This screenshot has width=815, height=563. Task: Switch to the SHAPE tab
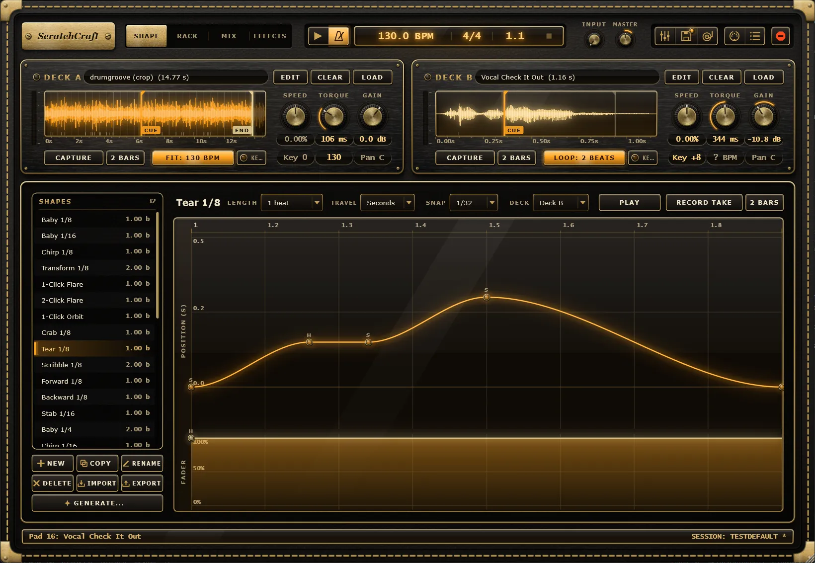[147, 36]
